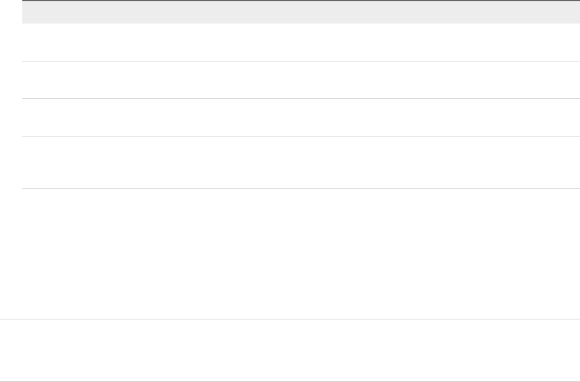Click the white left margin beside the header
The width and height of the screenshot is (580, 382).
pos(11,12)
